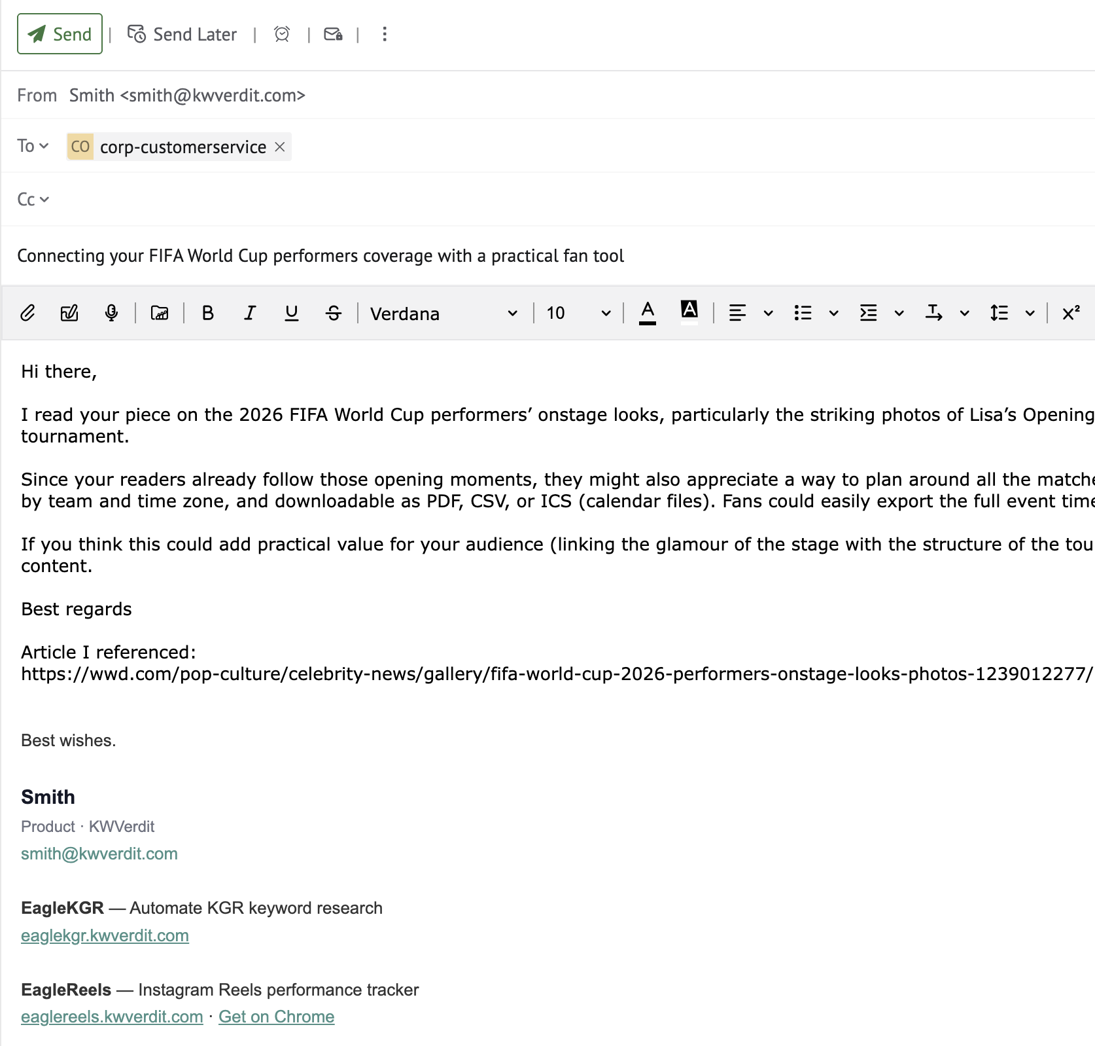Click the 'Best regards' line in body
This screenshot has height=1046, width=1095.
(77, 609)
